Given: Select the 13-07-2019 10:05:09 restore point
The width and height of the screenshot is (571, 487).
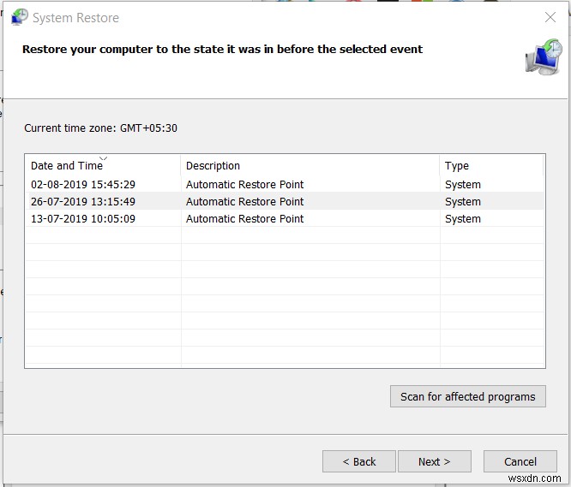Looking at the screenshot, I should coord(83,219).
